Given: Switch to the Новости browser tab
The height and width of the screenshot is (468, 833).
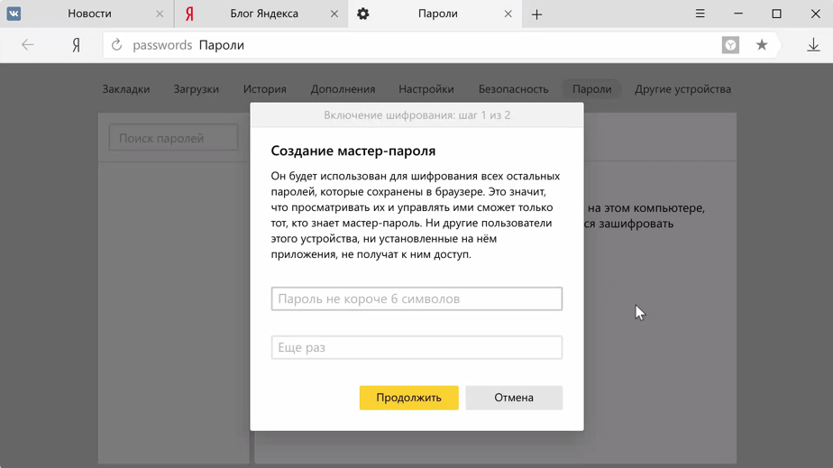Looking at the screenshot, I should [89, 14].
